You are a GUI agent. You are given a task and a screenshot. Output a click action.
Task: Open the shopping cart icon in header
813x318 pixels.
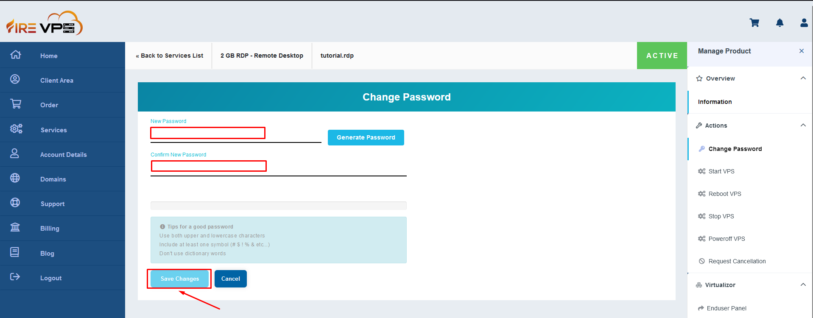[x=754, y=23]
